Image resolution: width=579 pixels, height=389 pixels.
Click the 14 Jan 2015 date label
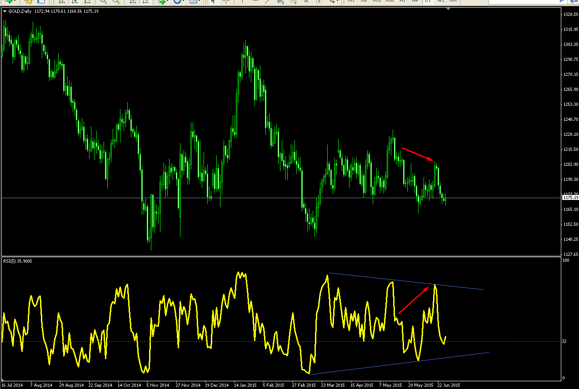246,385
